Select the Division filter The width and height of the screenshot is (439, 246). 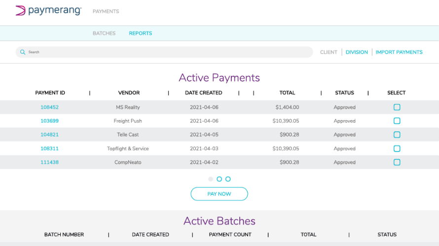[357, 52]
